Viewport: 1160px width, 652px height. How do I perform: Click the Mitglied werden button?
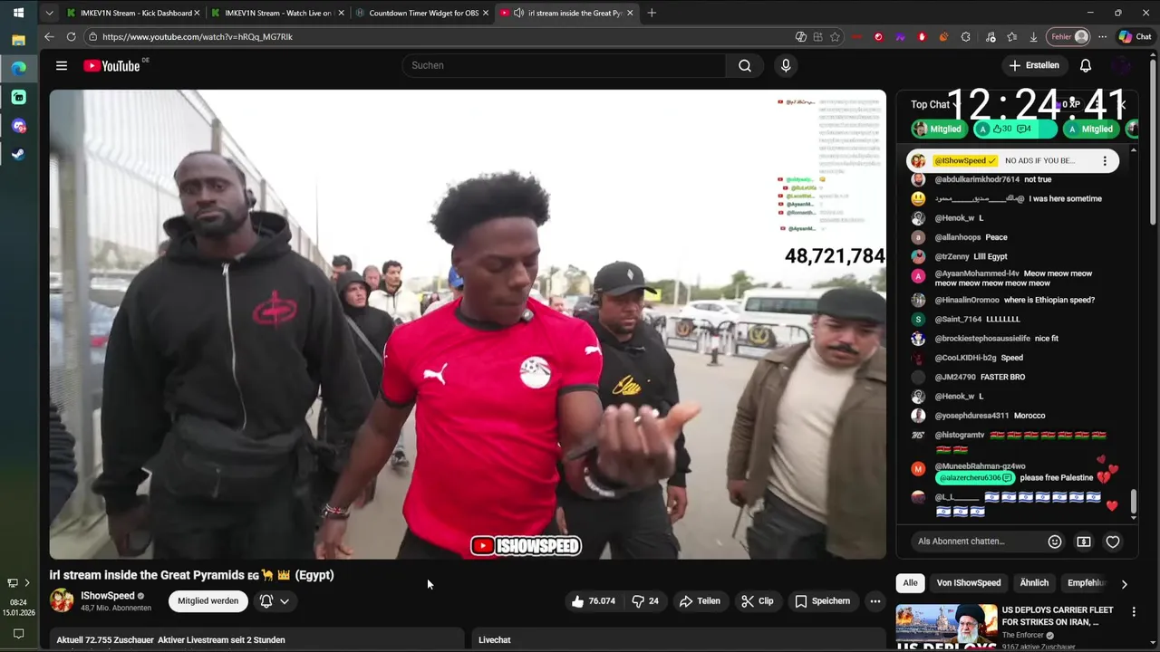coord(208,601)
